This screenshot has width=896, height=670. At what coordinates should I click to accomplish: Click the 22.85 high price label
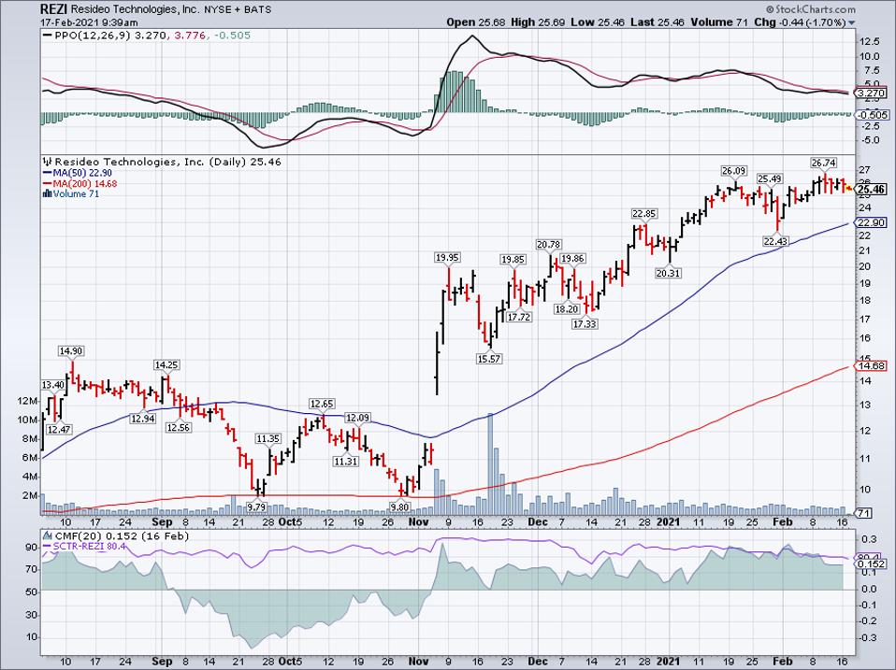(x=644, y=213)
